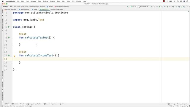190x107 pixels.
Task: Place cursor on empty line 14
Action: [x=101, y=59]
